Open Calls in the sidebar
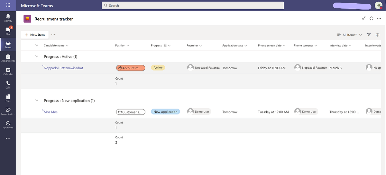The height and width of the screenshot is (175, 386). [8, 85]
